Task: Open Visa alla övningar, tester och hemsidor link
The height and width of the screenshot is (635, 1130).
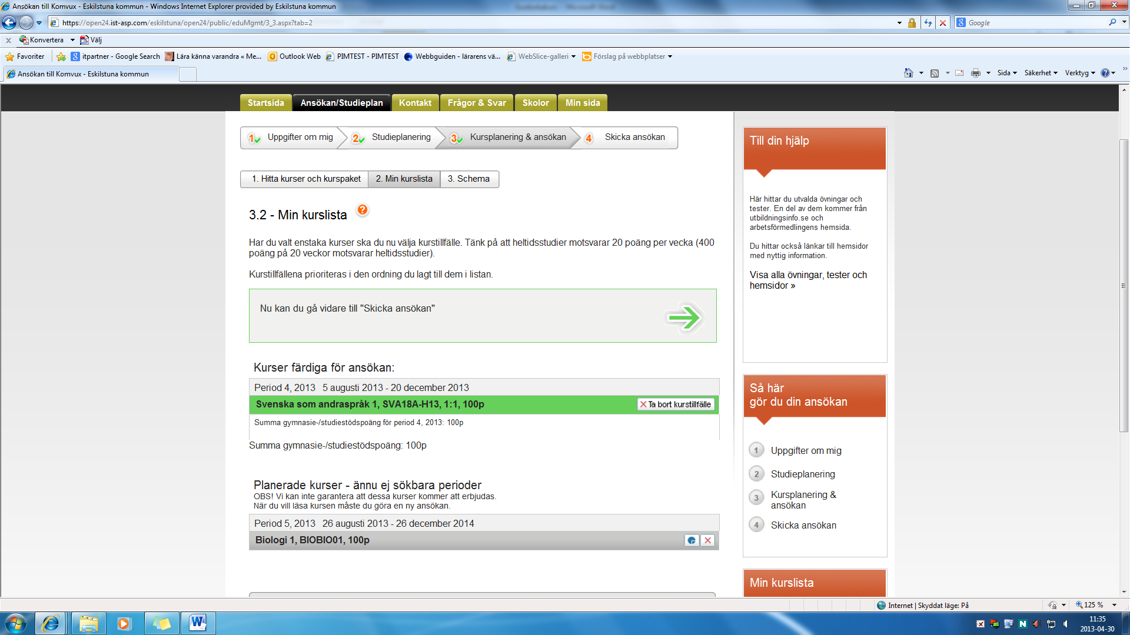Action: pyautogui.click(x=807, y=280)
